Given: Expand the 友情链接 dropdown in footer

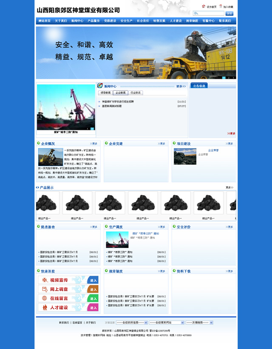Looking at the screenshot, I should pyautogui.click(x=199, y=323).
